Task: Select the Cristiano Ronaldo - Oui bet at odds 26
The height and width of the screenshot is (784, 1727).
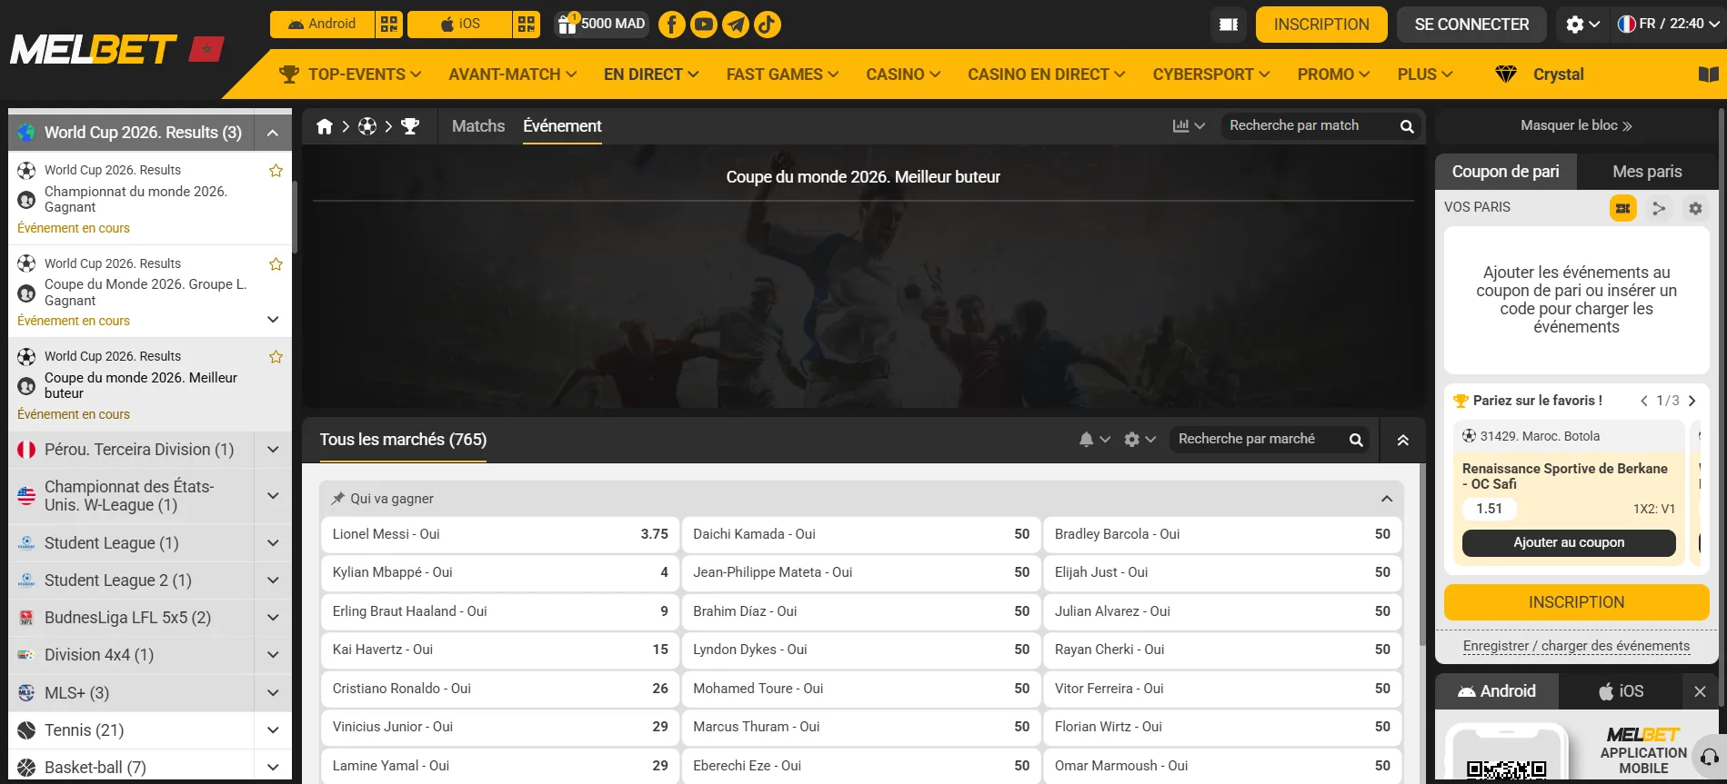Action: (500, 689)
